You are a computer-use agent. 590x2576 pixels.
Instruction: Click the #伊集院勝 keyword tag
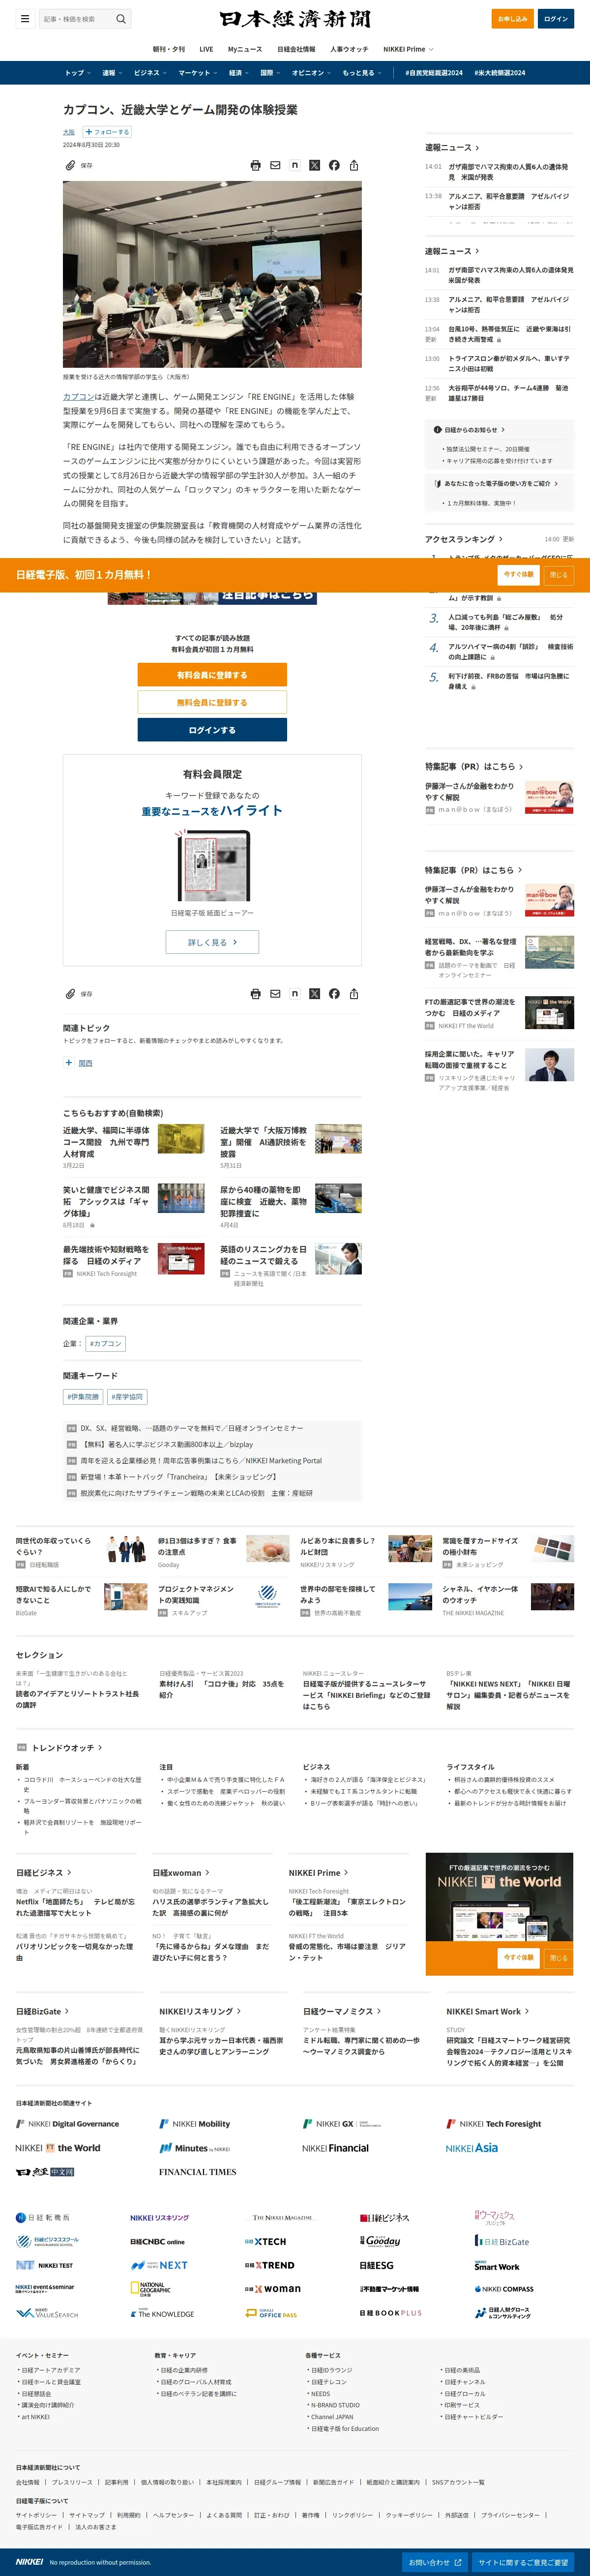(83, 1396)
